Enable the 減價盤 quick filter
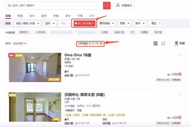This screenshot has width=190, height=127. point(144,32)
